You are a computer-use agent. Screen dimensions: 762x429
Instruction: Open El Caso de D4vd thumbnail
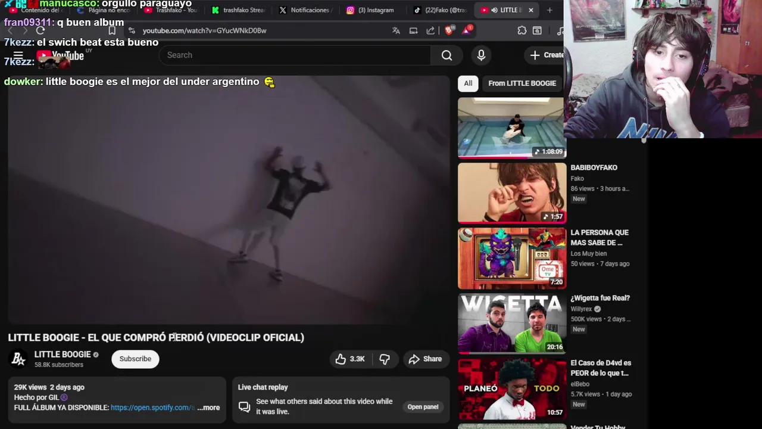[x=512, y=388]
